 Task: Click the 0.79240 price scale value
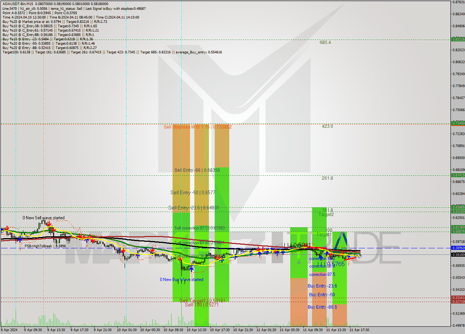click(x=459, y=74)
